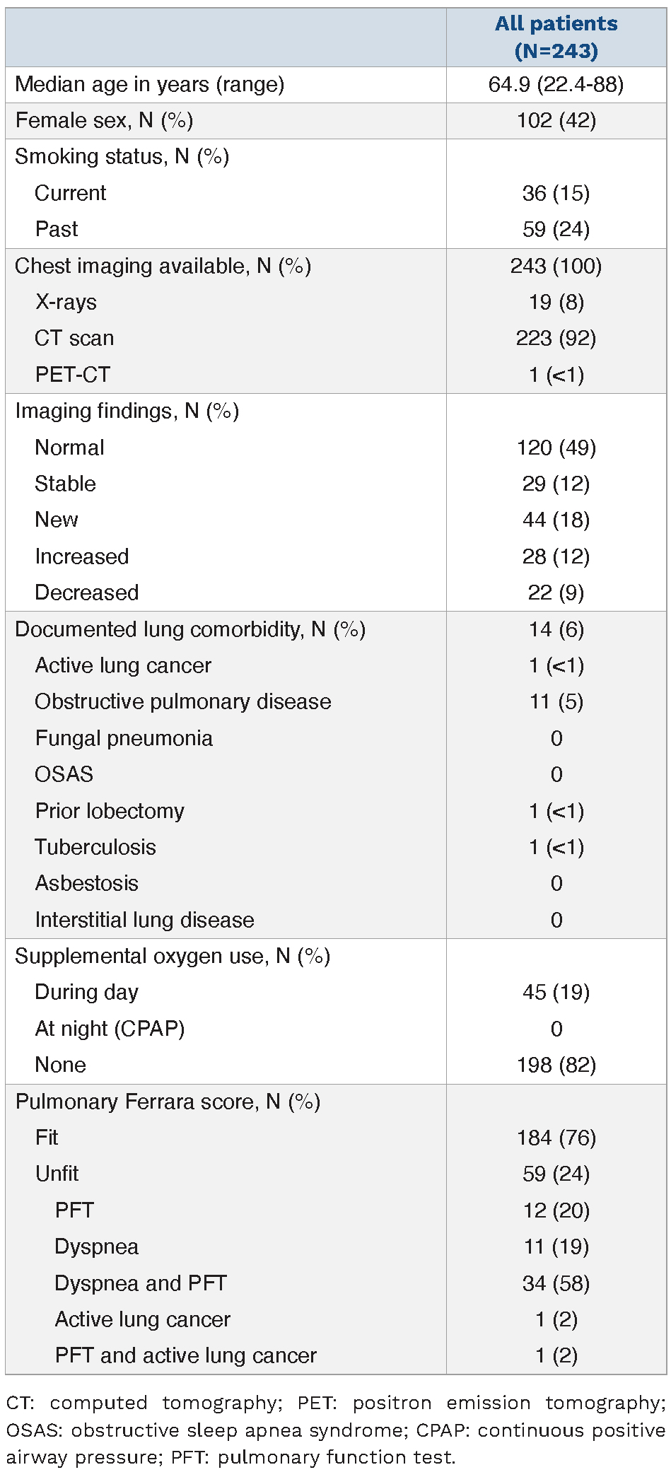This screenshot has height=1477, width=671.
Task: Click the Normal imaging value "120 (49)"
Action: [556, 448]
